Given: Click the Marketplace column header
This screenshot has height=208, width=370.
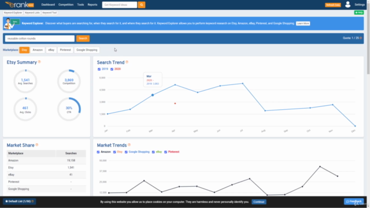Looking at the screenshot, I should click(x=31, y=153).
